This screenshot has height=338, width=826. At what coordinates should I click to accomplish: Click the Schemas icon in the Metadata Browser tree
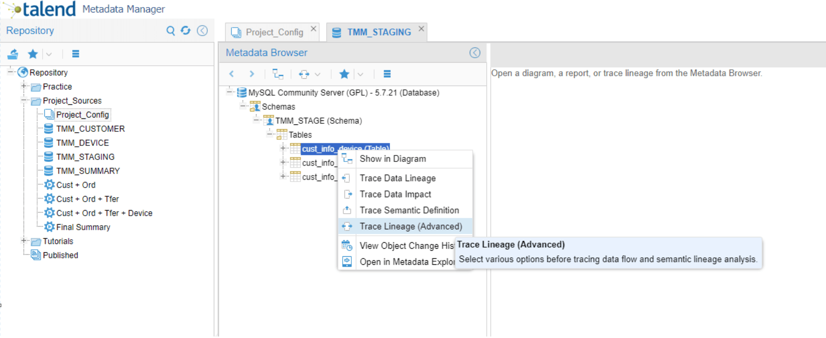255,106
